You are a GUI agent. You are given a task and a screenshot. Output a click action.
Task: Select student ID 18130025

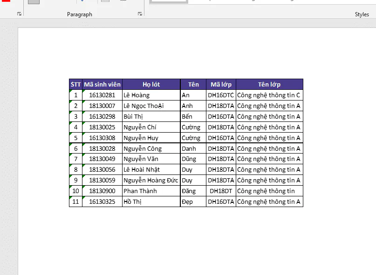point(102,127)
